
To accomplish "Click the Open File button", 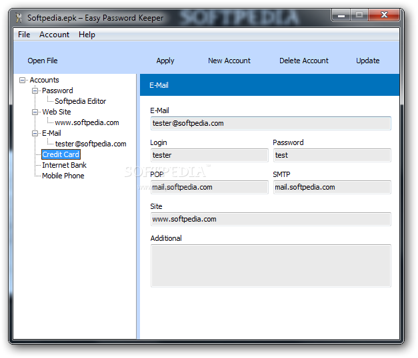I will (x=43, y=61).
